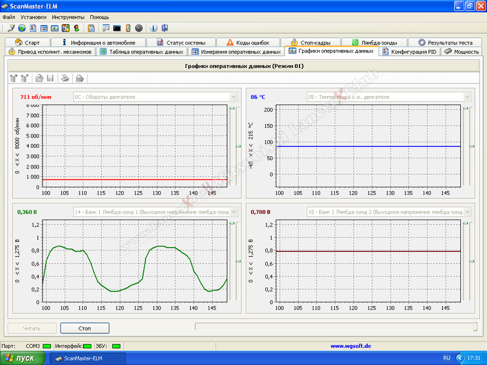Click the '0,360 В' voltage value
This screenshot has height=365, width=487.
pos(27,212)
